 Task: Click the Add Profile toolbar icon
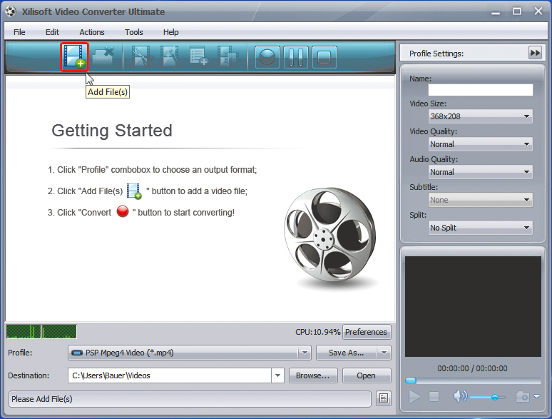pos(198,57)
